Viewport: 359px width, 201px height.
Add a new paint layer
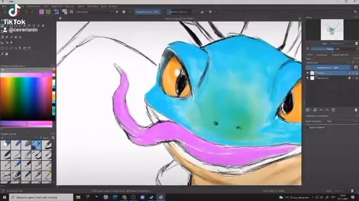click(308, 110)
